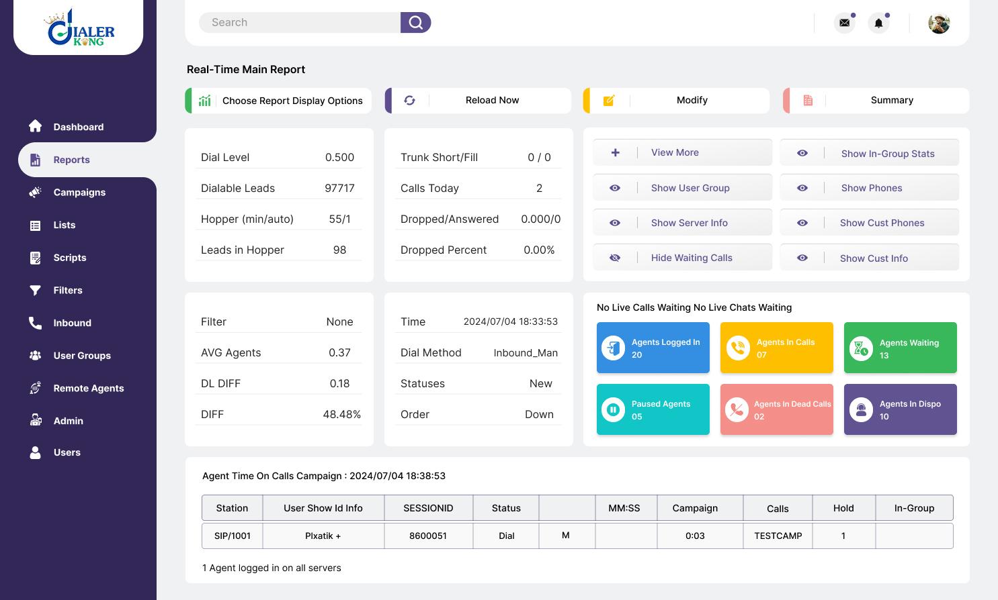Open Campaigns in the sidebar

click(x=79, y=193)
